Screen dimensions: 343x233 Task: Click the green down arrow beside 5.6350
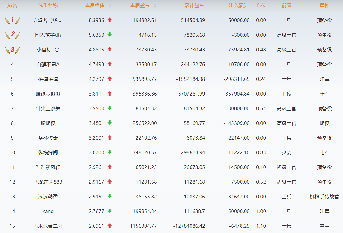coord(110,35)
